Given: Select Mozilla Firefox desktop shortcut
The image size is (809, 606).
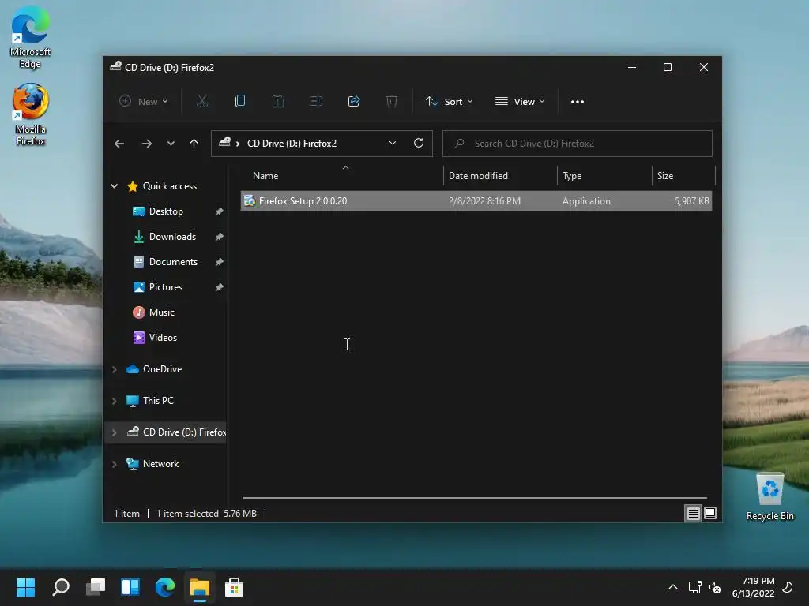Looking at the screenshot, I should pos(30,114).
